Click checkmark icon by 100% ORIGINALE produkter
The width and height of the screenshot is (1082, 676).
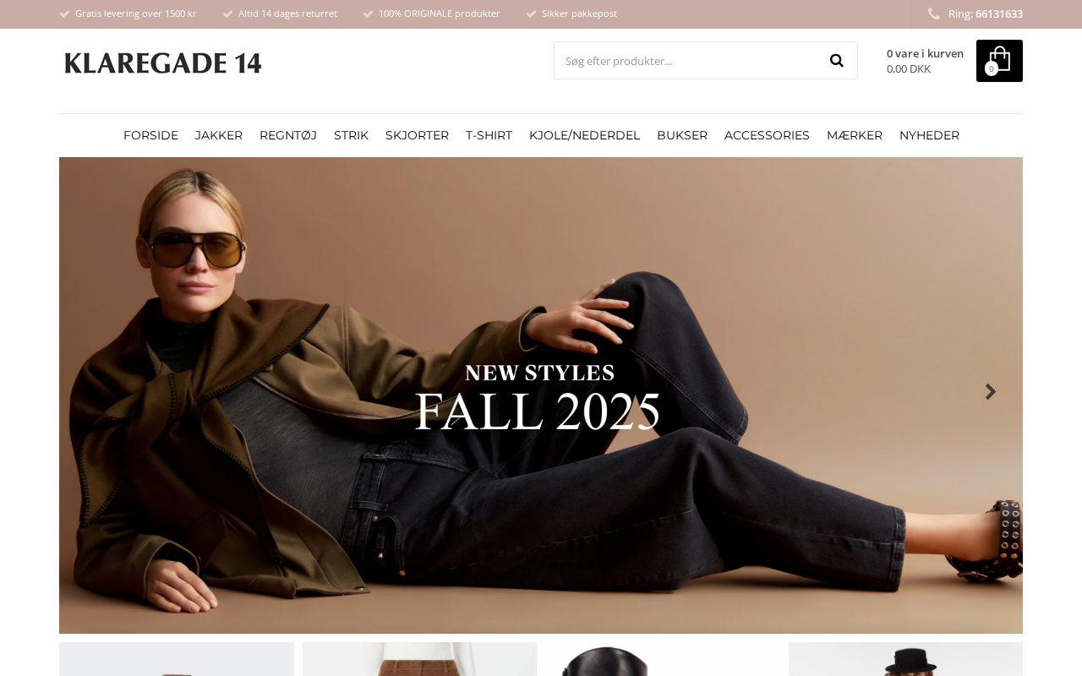click(368, 14)
